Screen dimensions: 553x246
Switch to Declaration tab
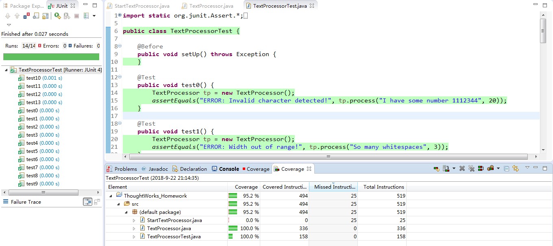(189, 169)
